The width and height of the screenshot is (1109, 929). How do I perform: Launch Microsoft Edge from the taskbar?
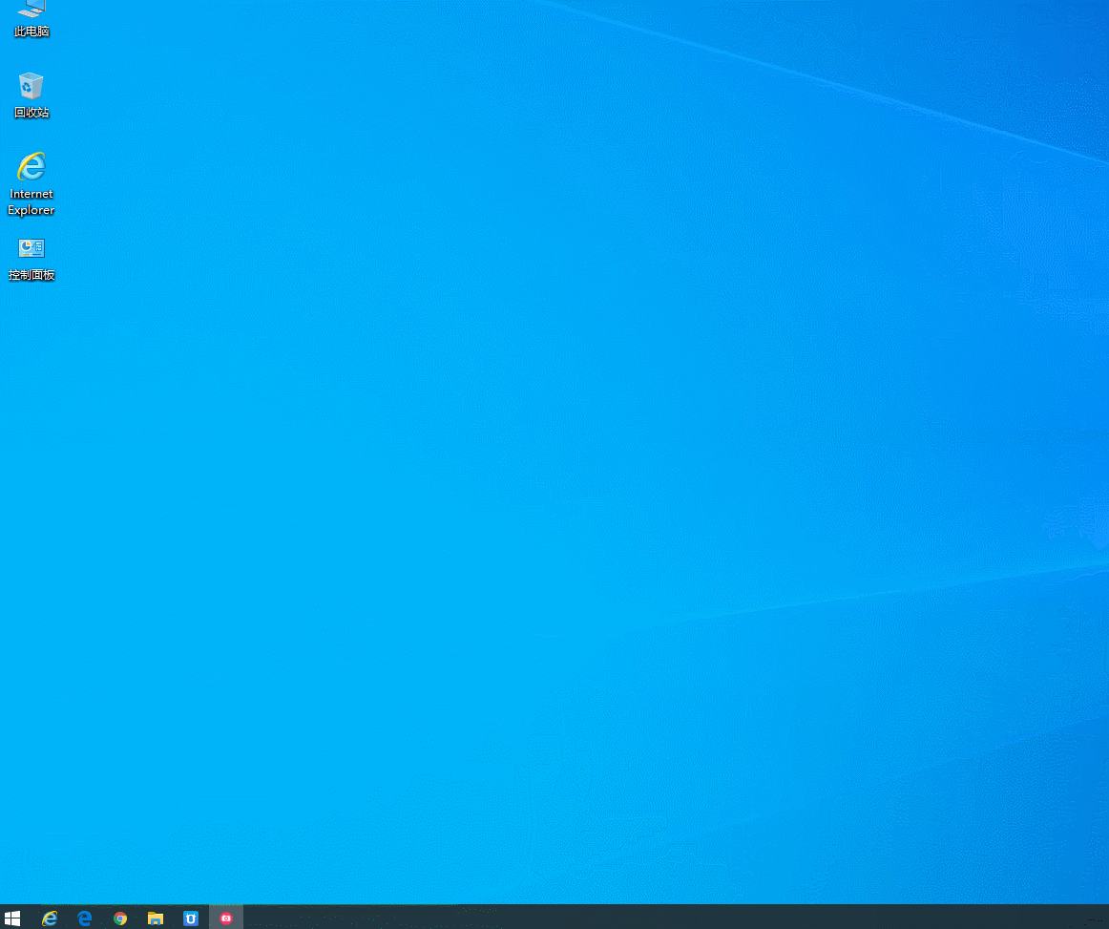pos(85,918)
